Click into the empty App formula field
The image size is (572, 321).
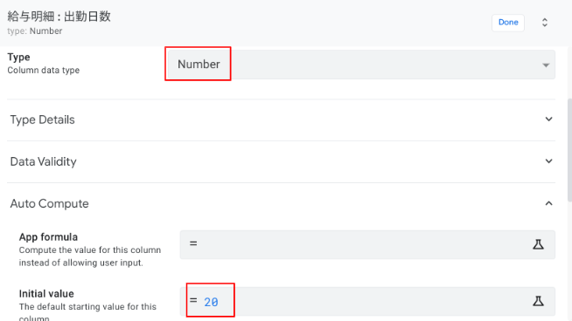[x=367, y=244]
